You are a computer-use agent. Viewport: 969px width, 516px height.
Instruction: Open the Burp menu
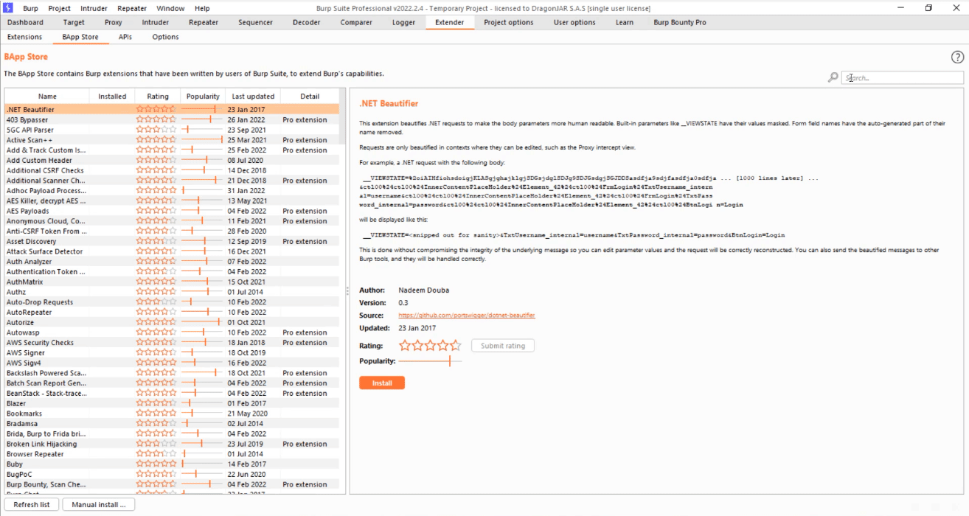pyautogui.click(x=30, y=8)
